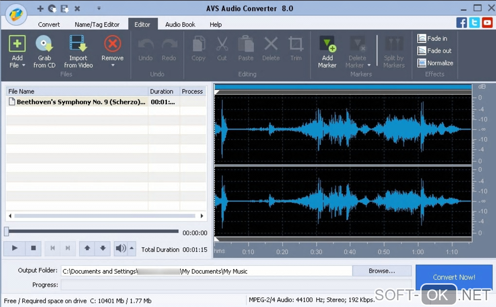
Task: Click the quick access import video icon
Action: coord(65,9)
